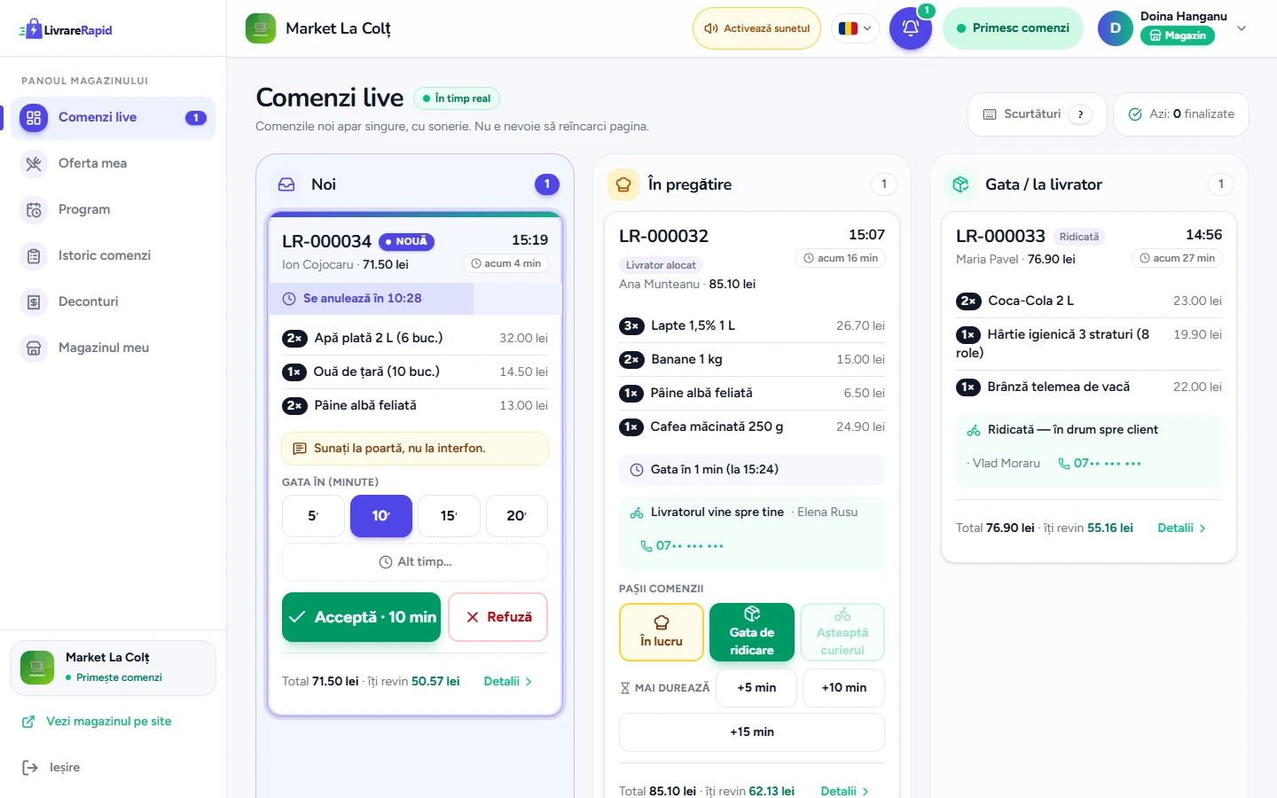Click the În timp real badge

coord(457,98)
